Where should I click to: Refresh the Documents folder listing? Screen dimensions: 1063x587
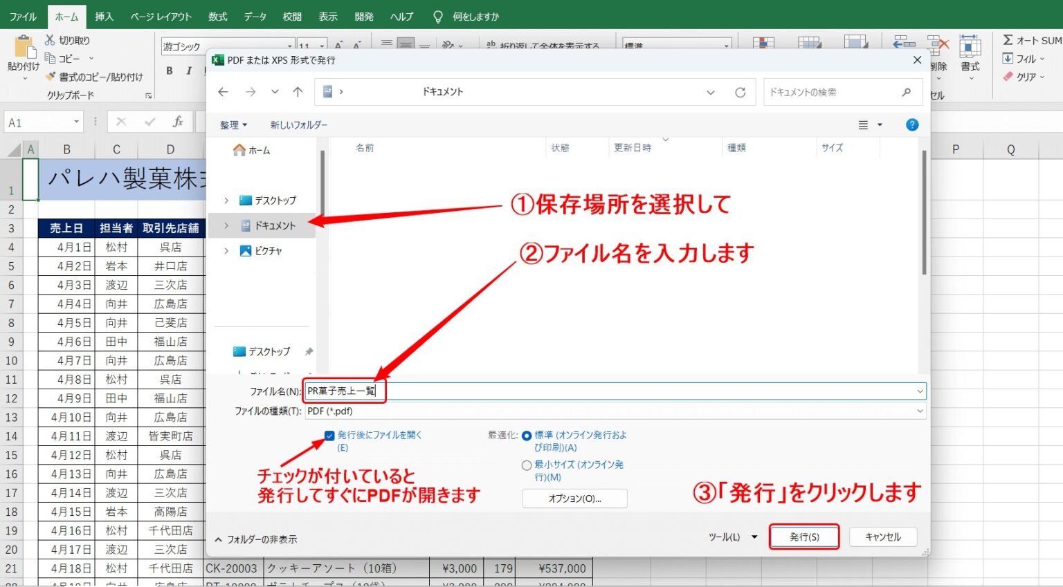pos(740,92)
